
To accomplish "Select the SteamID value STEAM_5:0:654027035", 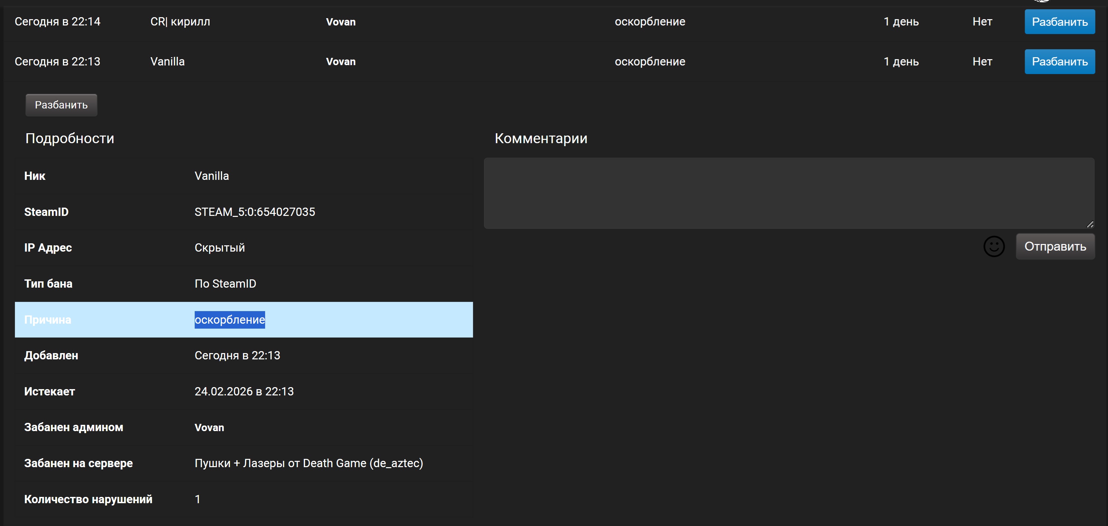I will click(254, 212).
